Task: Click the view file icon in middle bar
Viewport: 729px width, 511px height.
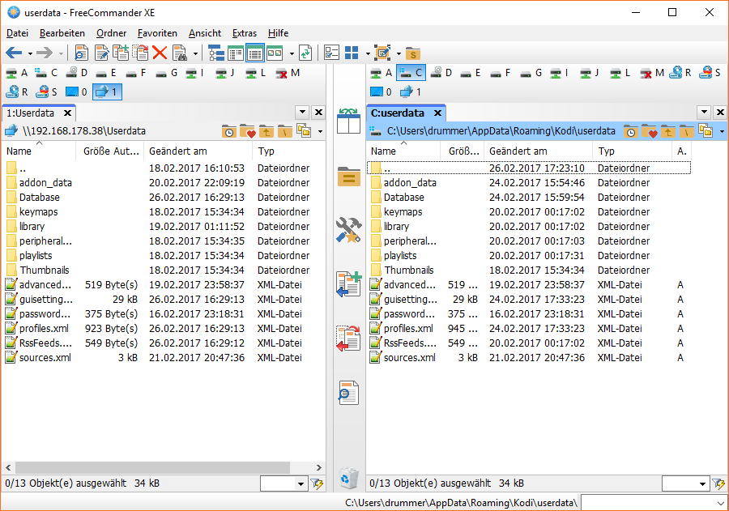Action: pos(348,393)
